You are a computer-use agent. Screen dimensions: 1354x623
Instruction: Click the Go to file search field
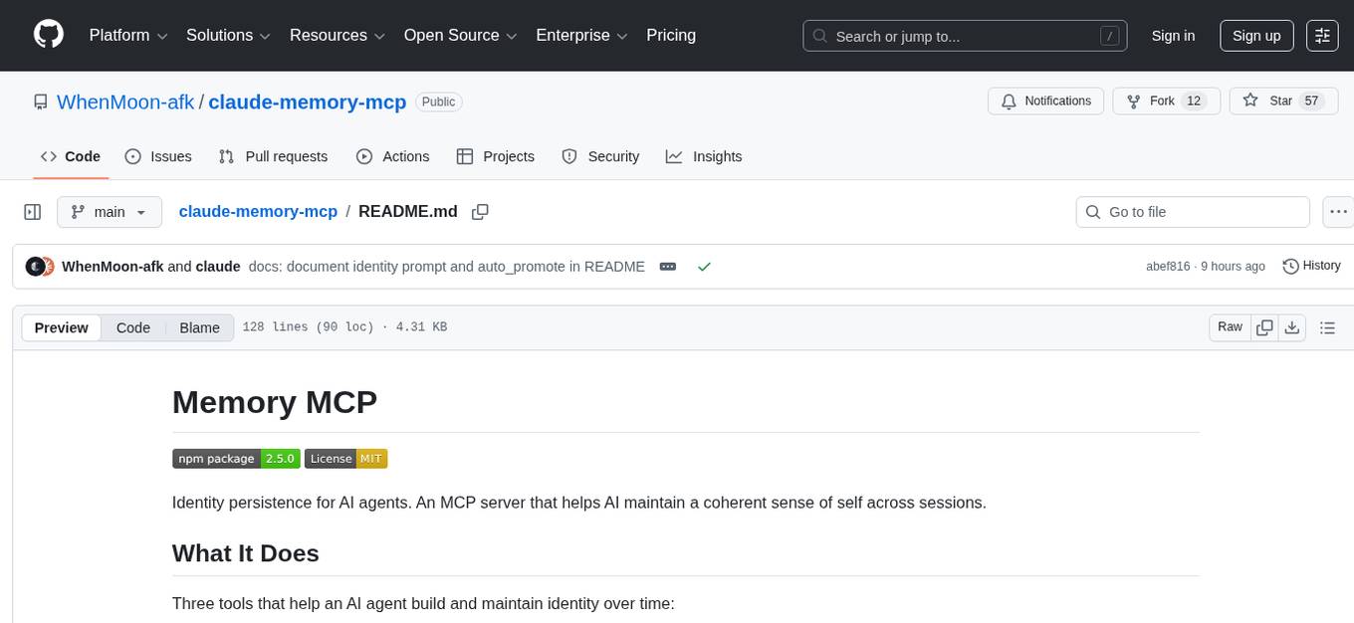(1192, 212)
